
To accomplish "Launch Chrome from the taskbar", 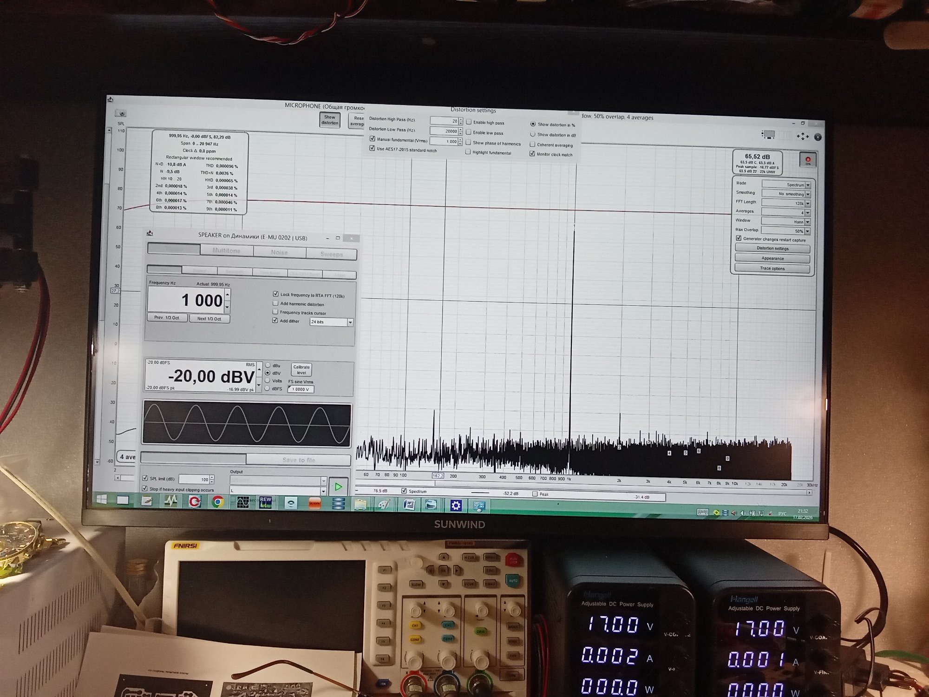I will 217,502.
